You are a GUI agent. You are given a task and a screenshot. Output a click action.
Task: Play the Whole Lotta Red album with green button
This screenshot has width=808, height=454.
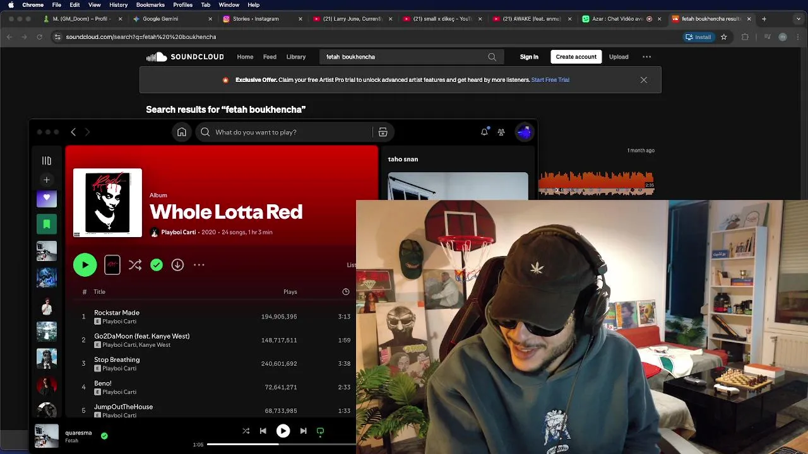click(x=85, y=265)
